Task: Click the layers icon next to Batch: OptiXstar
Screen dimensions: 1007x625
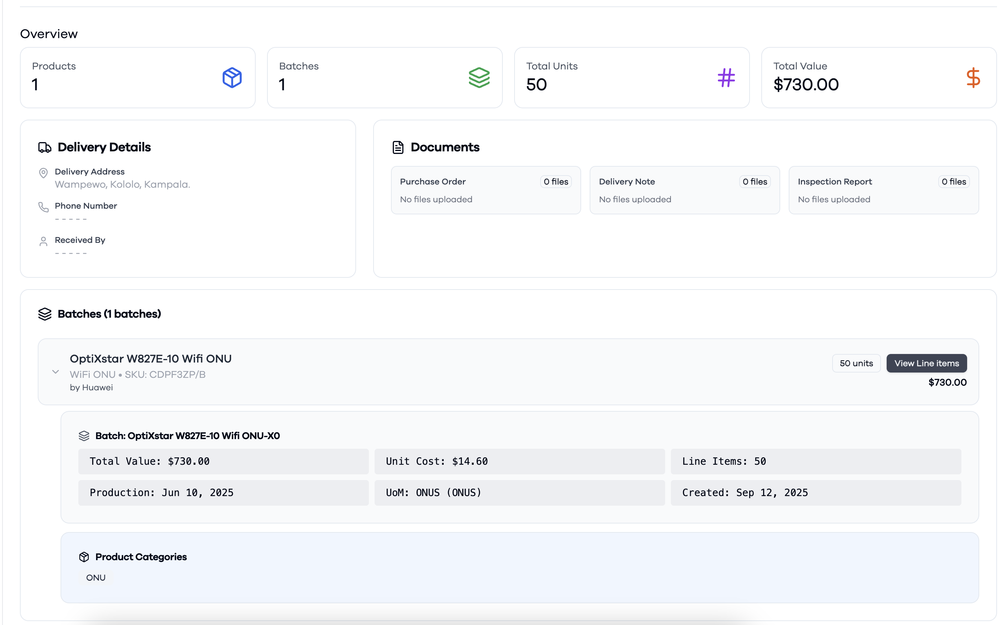Action: coord(84,436)
